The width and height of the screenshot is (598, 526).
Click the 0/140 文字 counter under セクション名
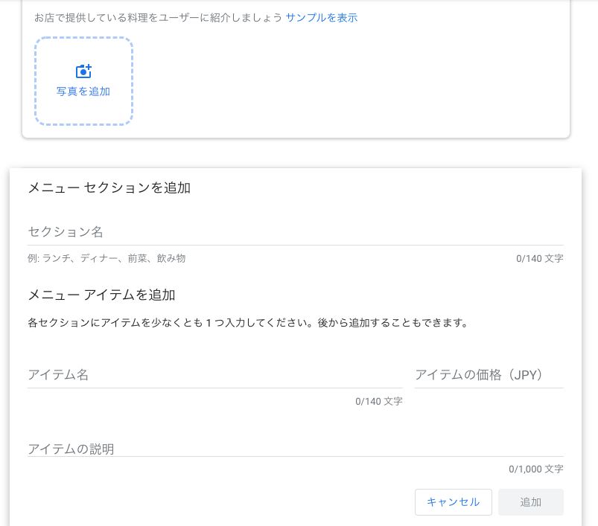(539, 258)
